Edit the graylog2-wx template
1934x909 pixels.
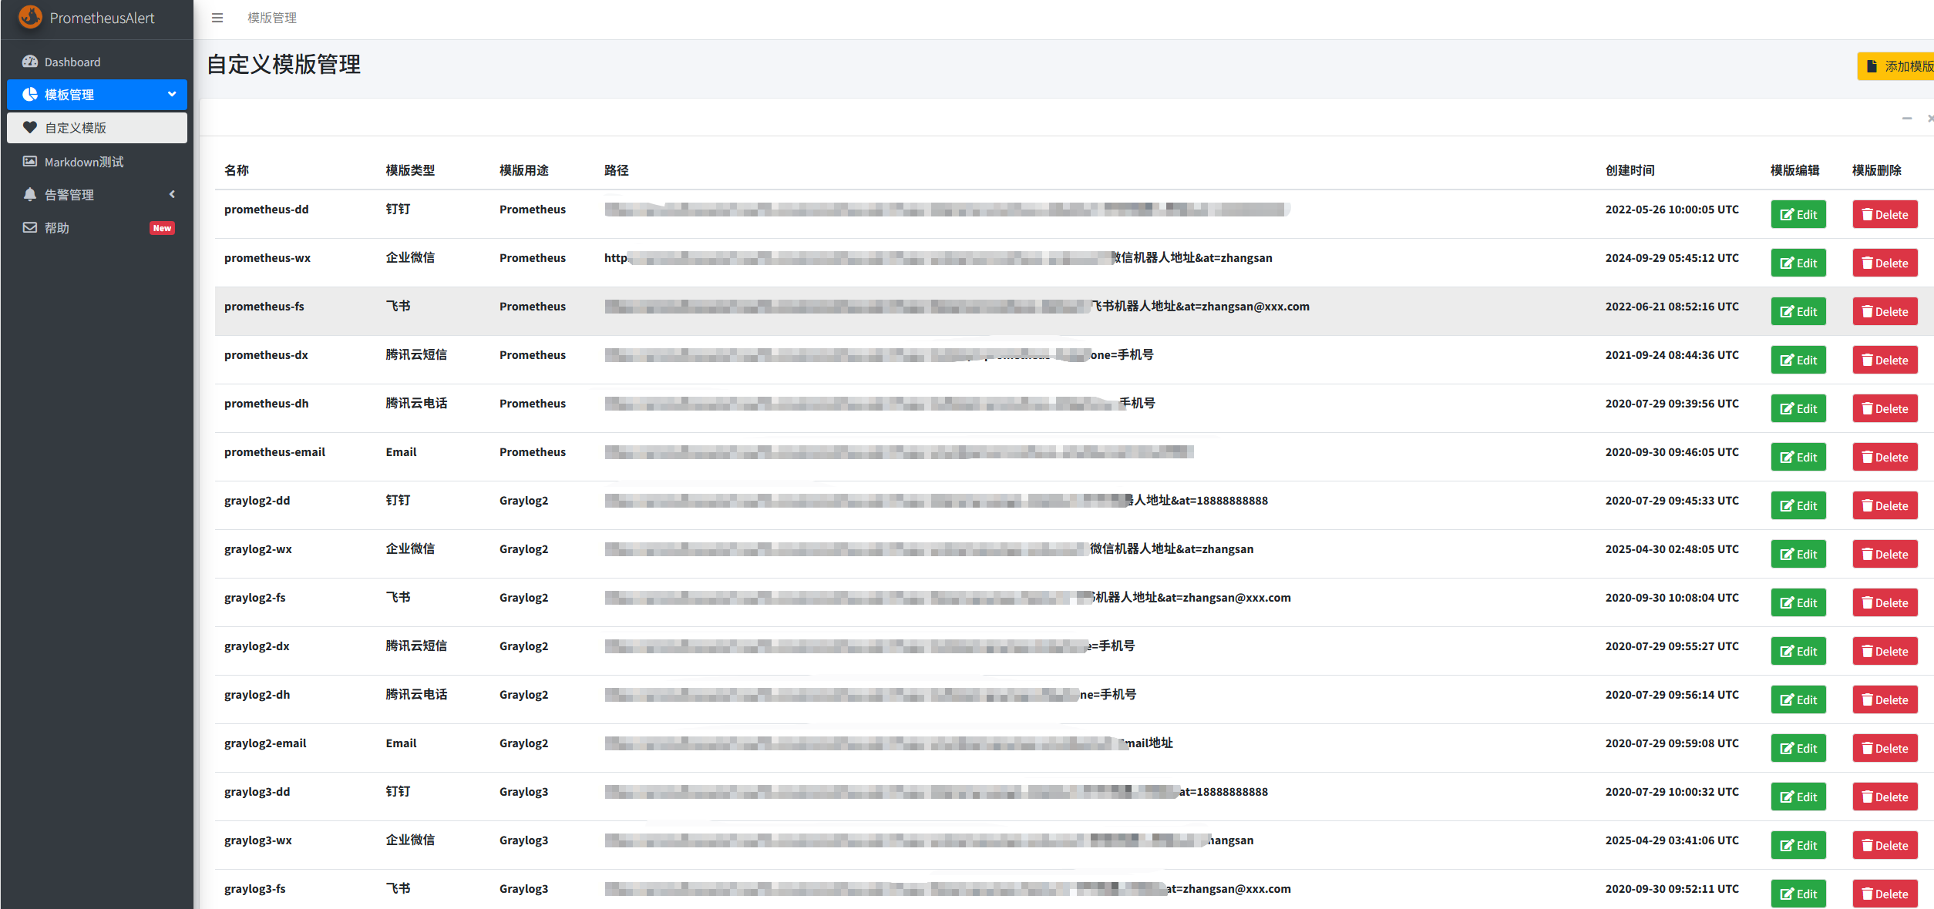1798,555
